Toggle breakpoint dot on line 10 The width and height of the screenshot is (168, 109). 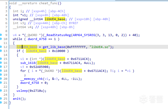[x=1, y=39]
